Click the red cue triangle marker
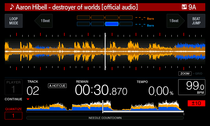 point(28,99)
